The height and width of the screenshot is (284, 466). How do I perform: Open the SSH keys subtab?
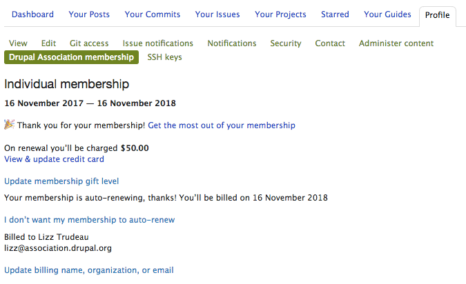pyautogui.click(x=165, y=57)
